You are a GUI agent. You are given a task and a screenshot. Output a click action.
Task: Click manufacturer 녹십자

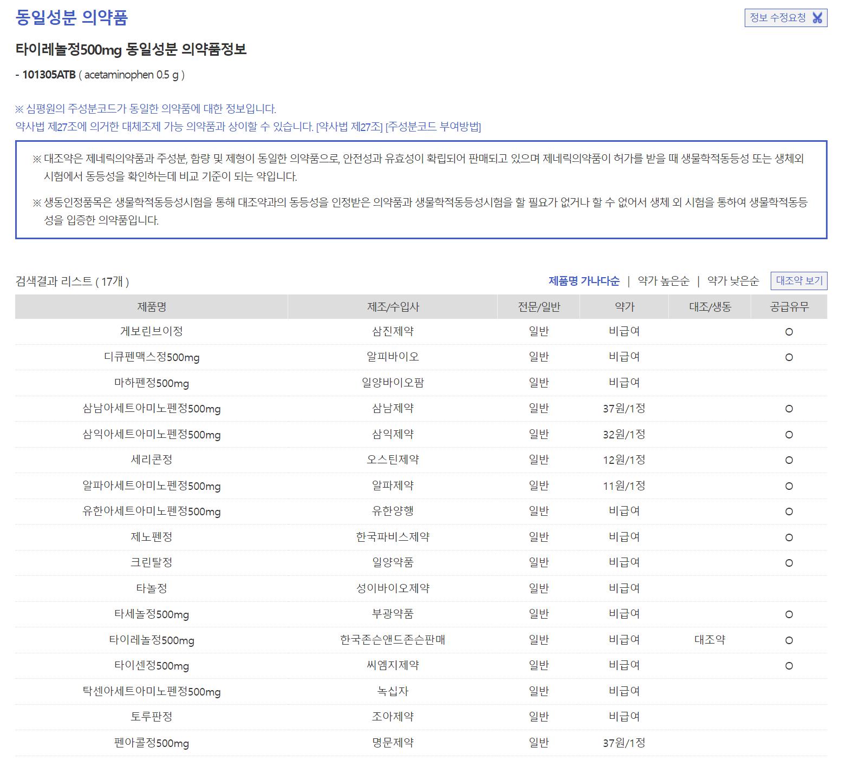click(393, 691)
